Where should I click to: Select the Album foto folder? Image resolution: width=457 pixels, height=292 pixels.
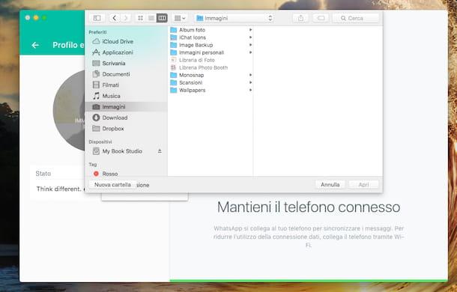coord(211,30)
